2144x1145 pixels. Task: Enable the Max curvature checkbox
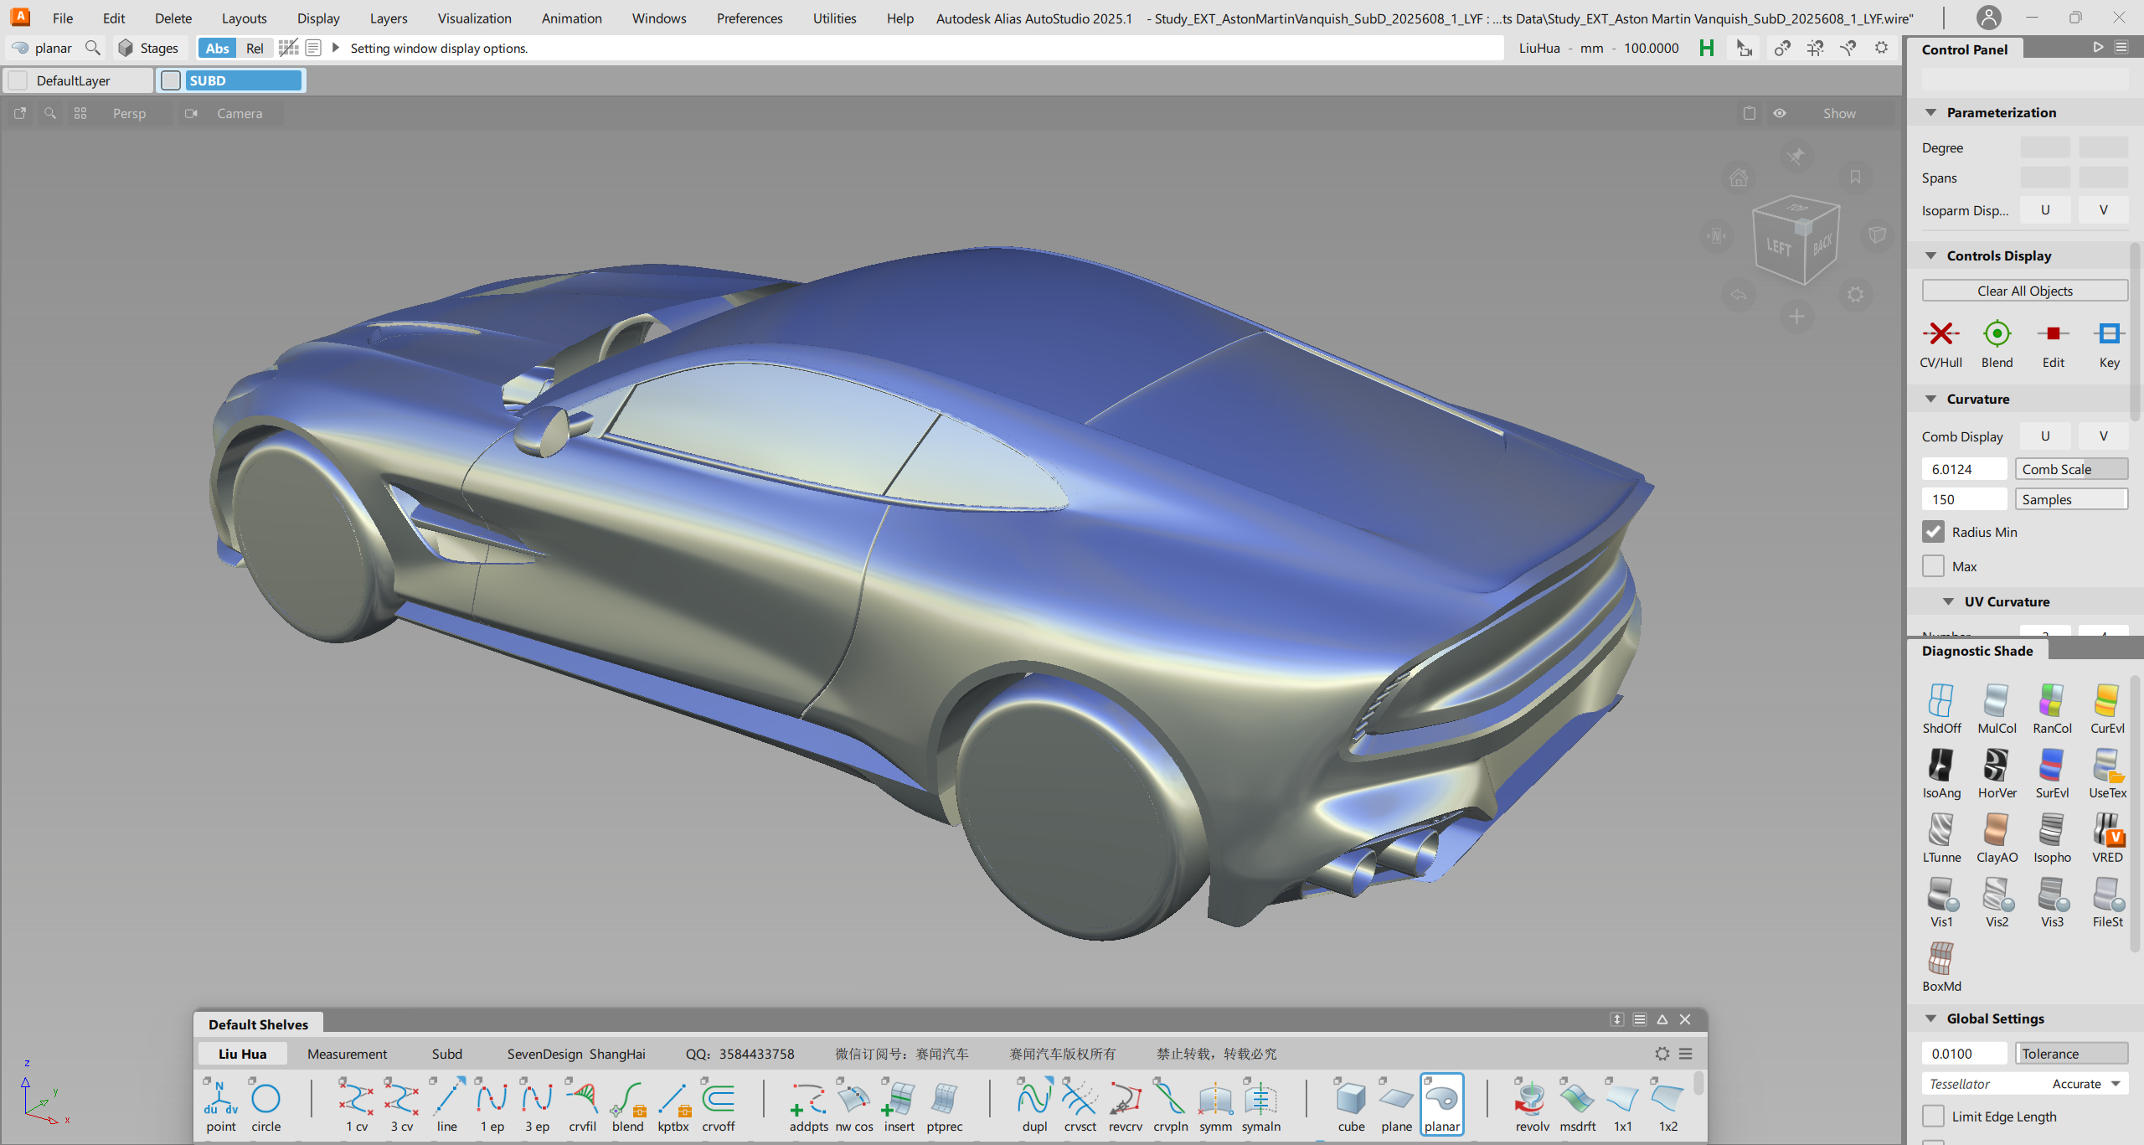(x=1933, y=566)
